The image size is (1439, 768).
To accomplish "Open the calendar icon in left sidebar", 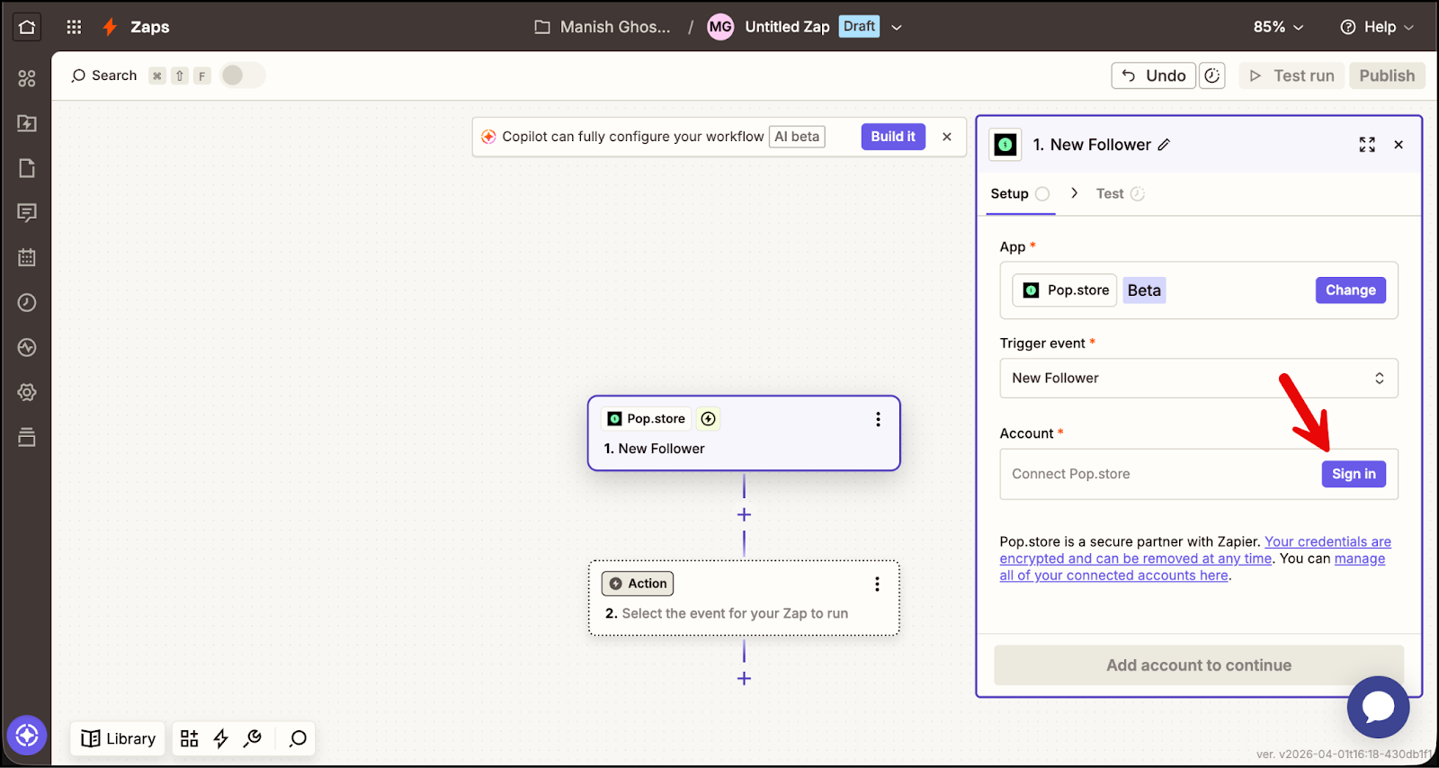I will 27,257.
